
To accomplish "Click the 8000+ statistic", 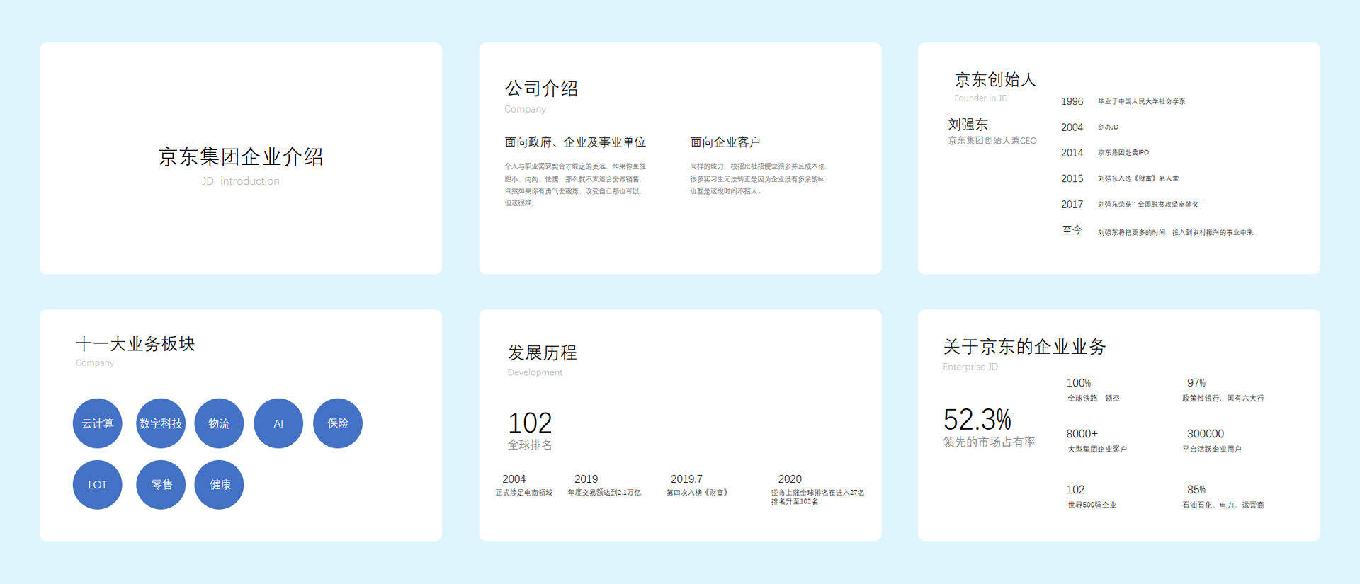I will [1082, 434].
